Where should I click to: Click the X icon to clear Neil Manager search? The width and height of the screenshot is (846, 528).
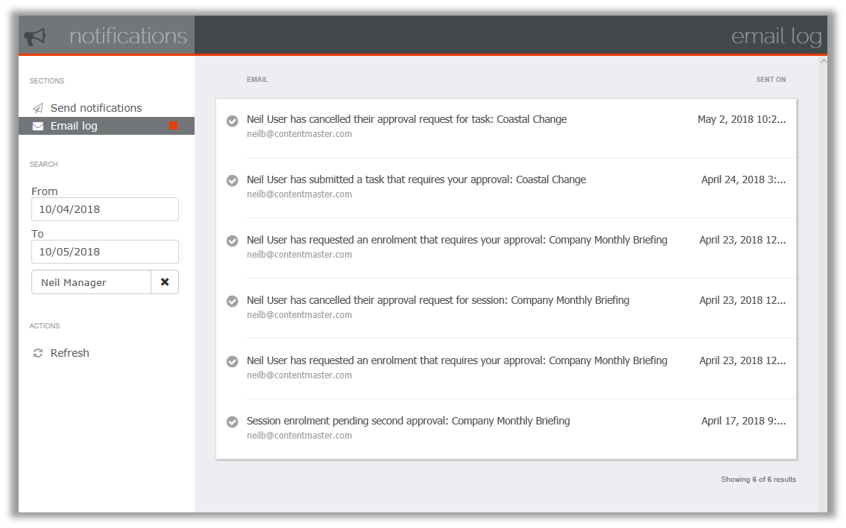(x=165, y=282)
